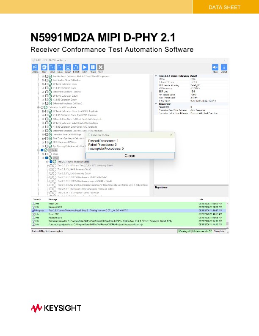Image resolution: width=259 pixels, height=336 pixels.
Task: Collapse the Sequencer property group
Action: tap(156, 104)
